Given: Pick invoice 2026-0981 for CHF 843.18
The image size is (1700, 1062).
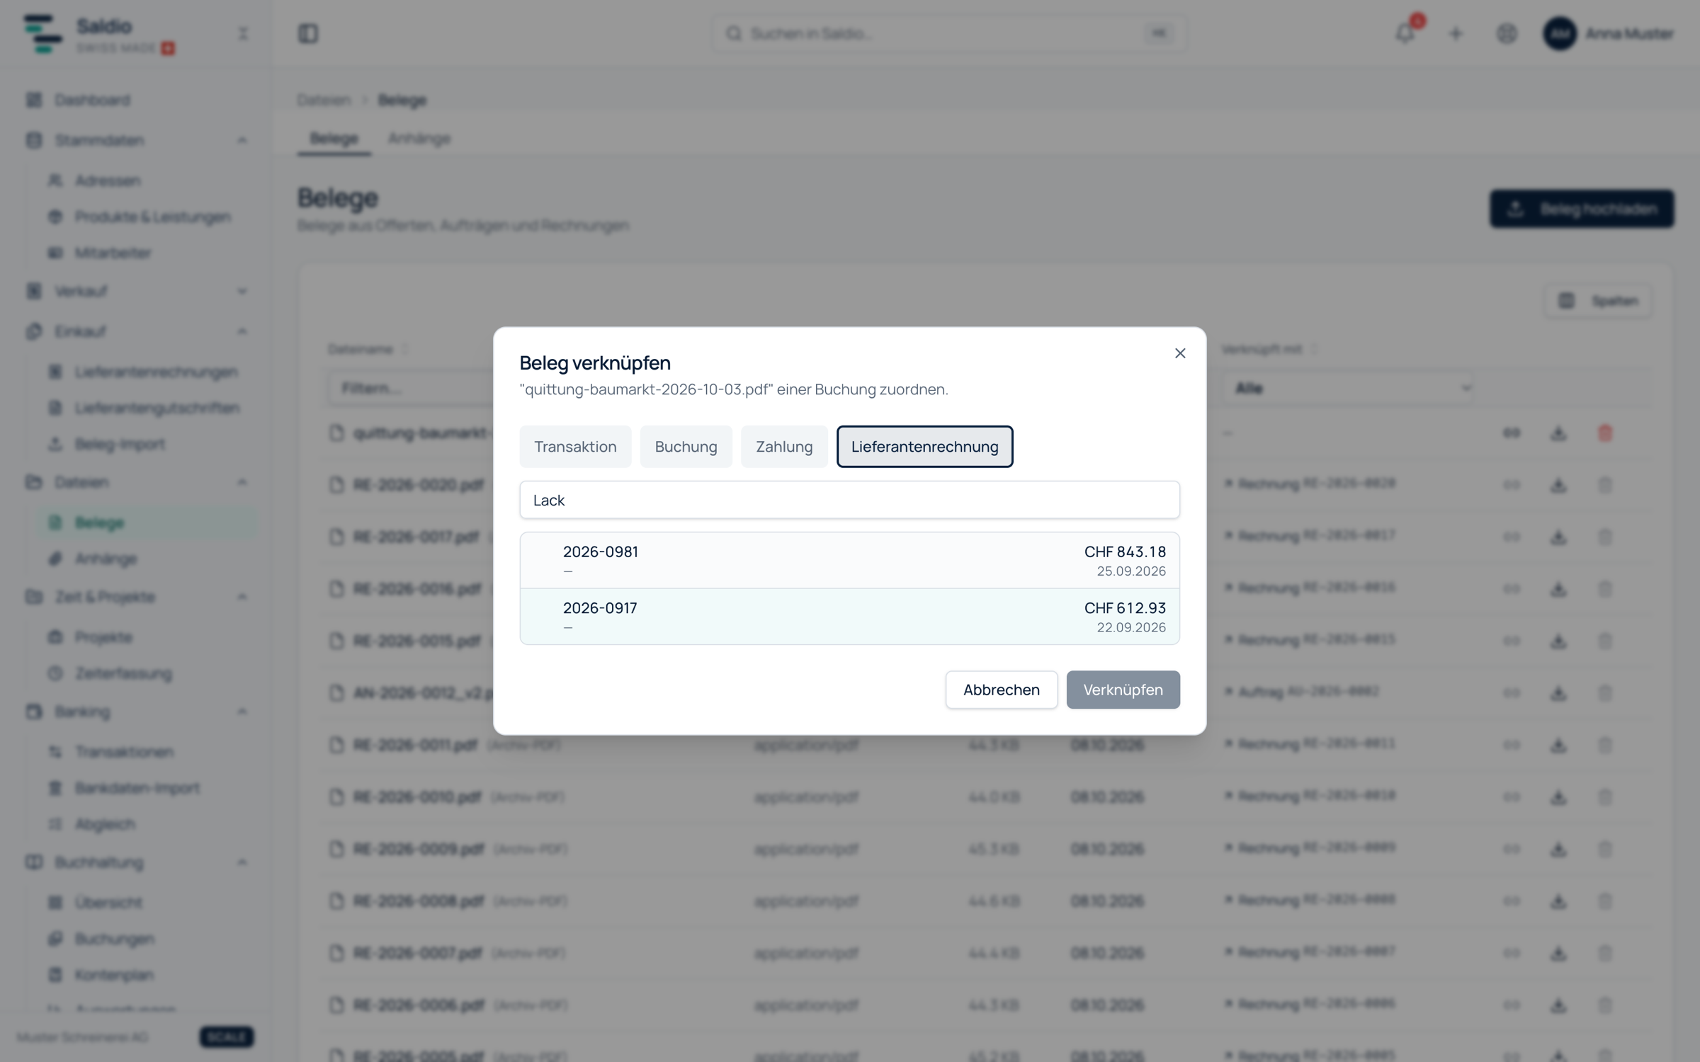Looking at the screenshot, I should (x=849, y=561).
